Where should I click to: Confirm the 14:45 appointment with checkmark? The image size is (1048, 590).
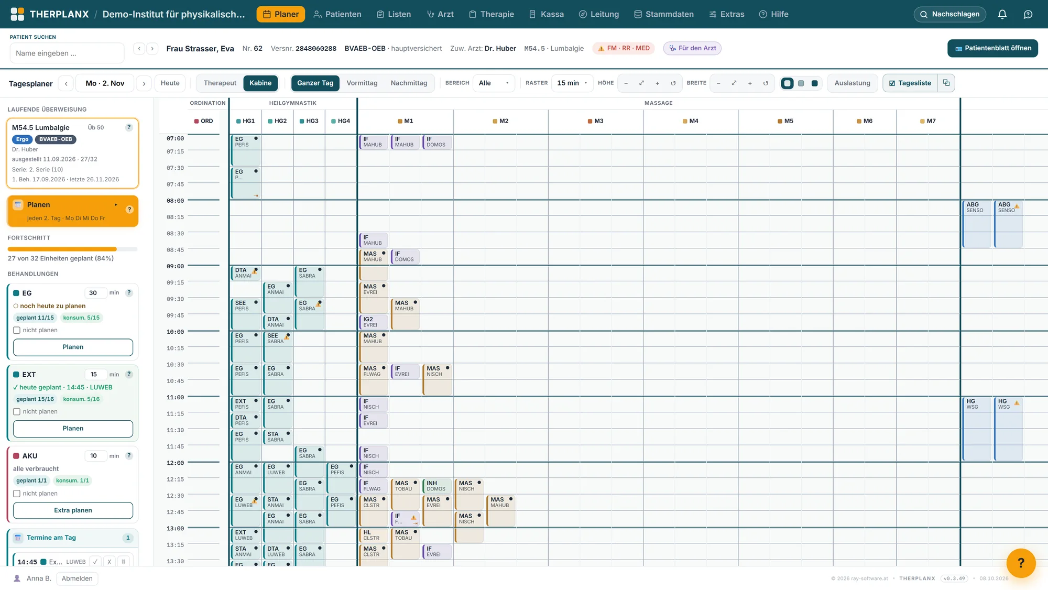coord(95,562)
